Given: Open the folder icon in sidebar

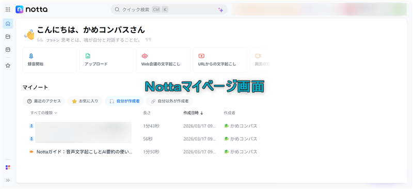Looking at the screenshot, I should [8, 37].
